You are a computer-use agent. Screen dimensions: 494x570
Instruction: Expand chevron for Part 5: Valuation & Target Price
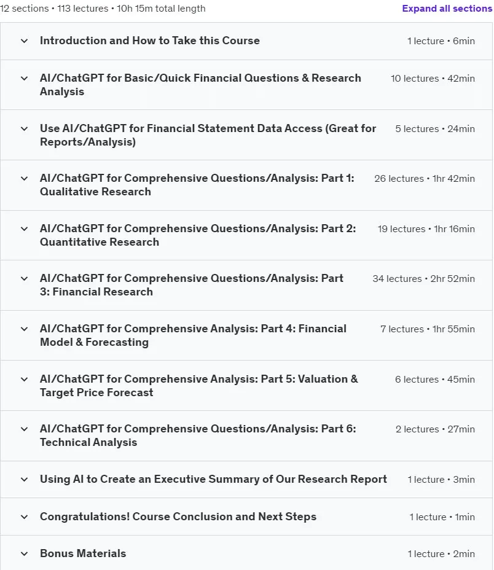[24, 380]
